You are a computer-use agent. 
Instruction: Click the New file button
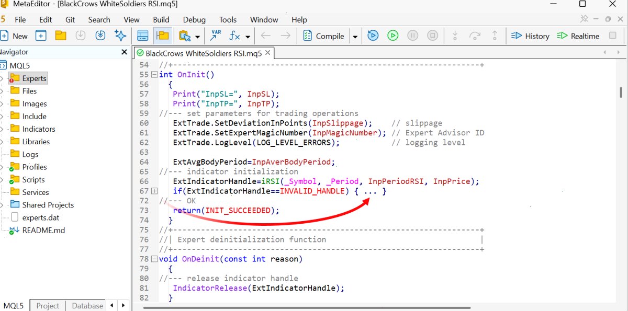pos(14,36)
